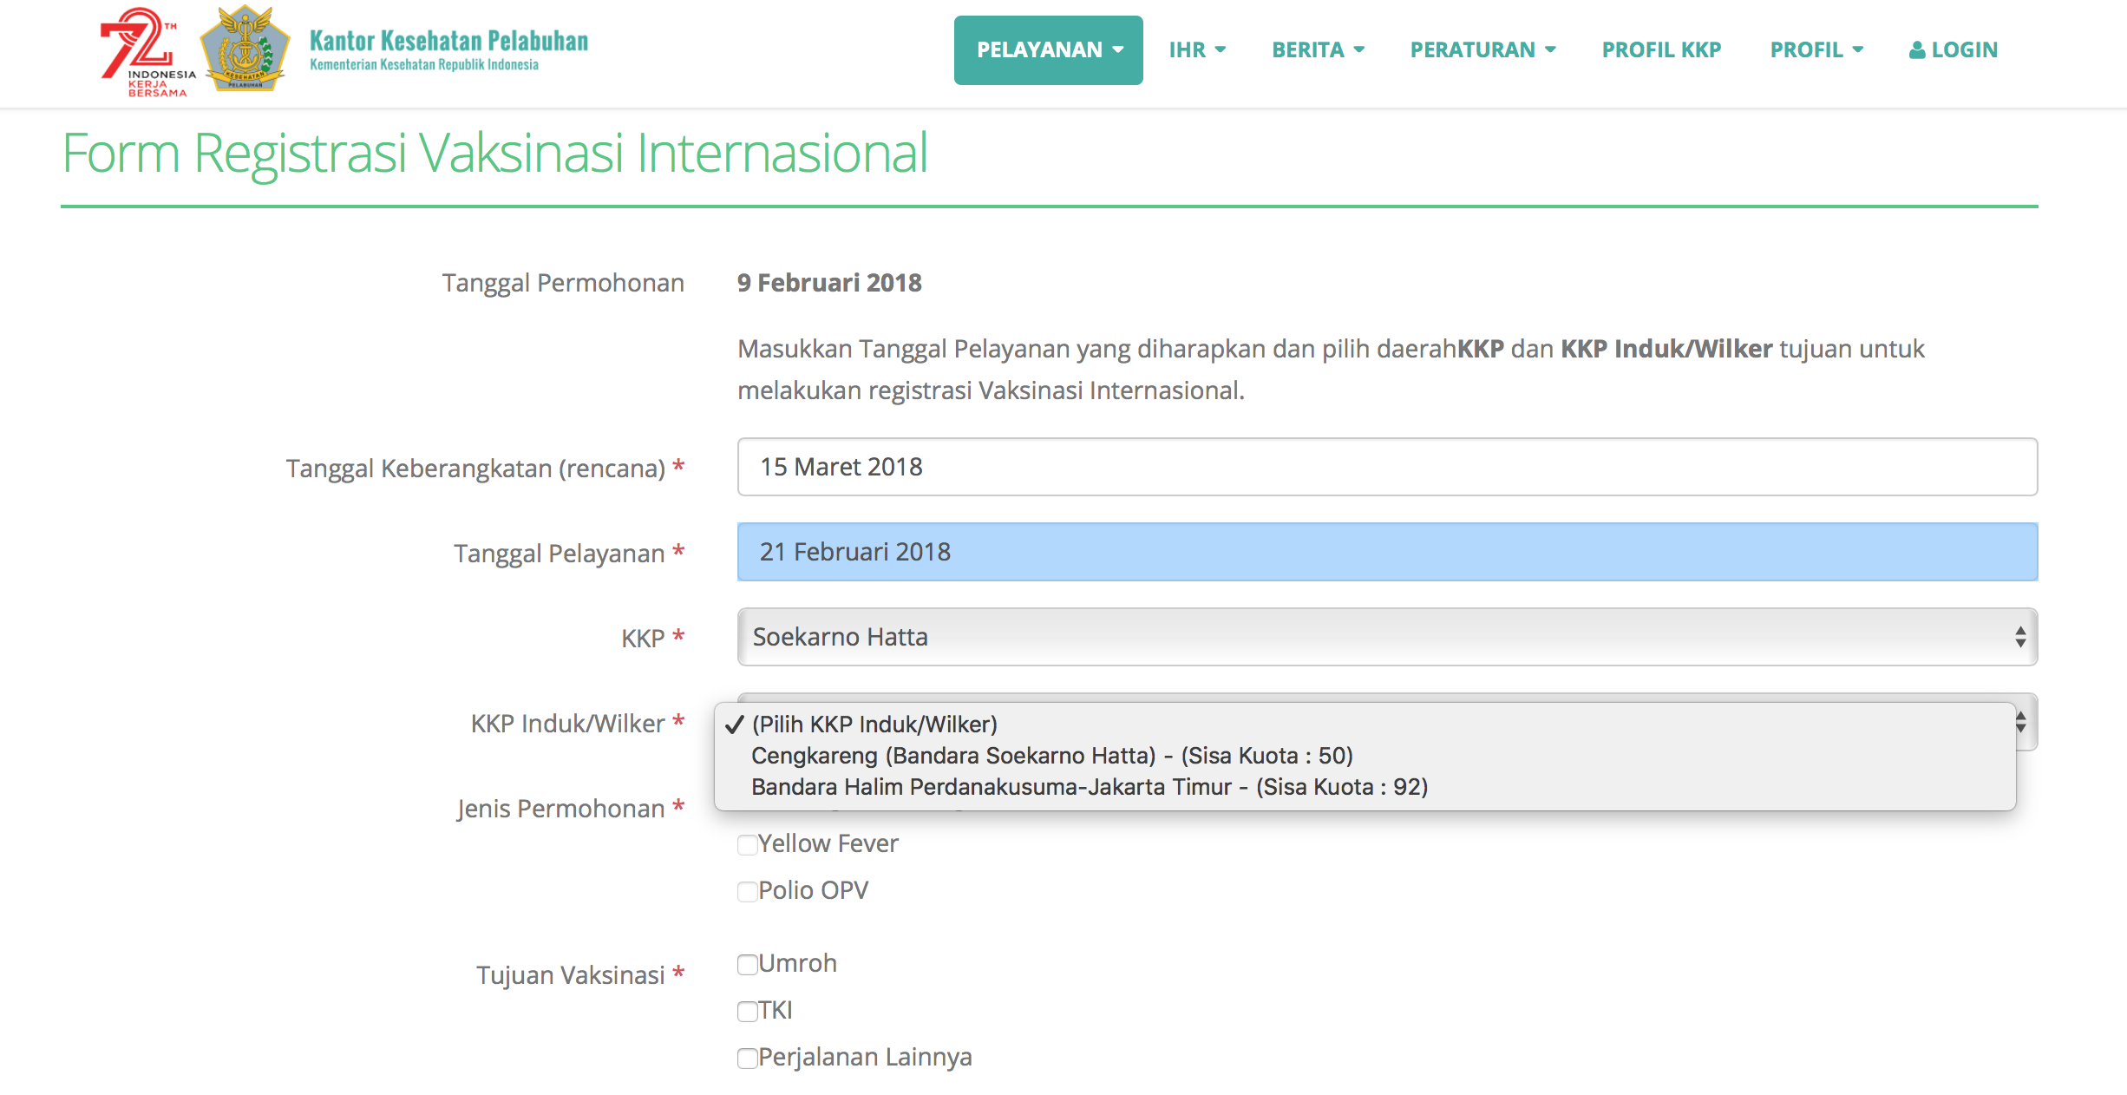This screenshot has width=2127, height=1095.
Task: Expand the IHR dropdown menu
Action: 1197,49
